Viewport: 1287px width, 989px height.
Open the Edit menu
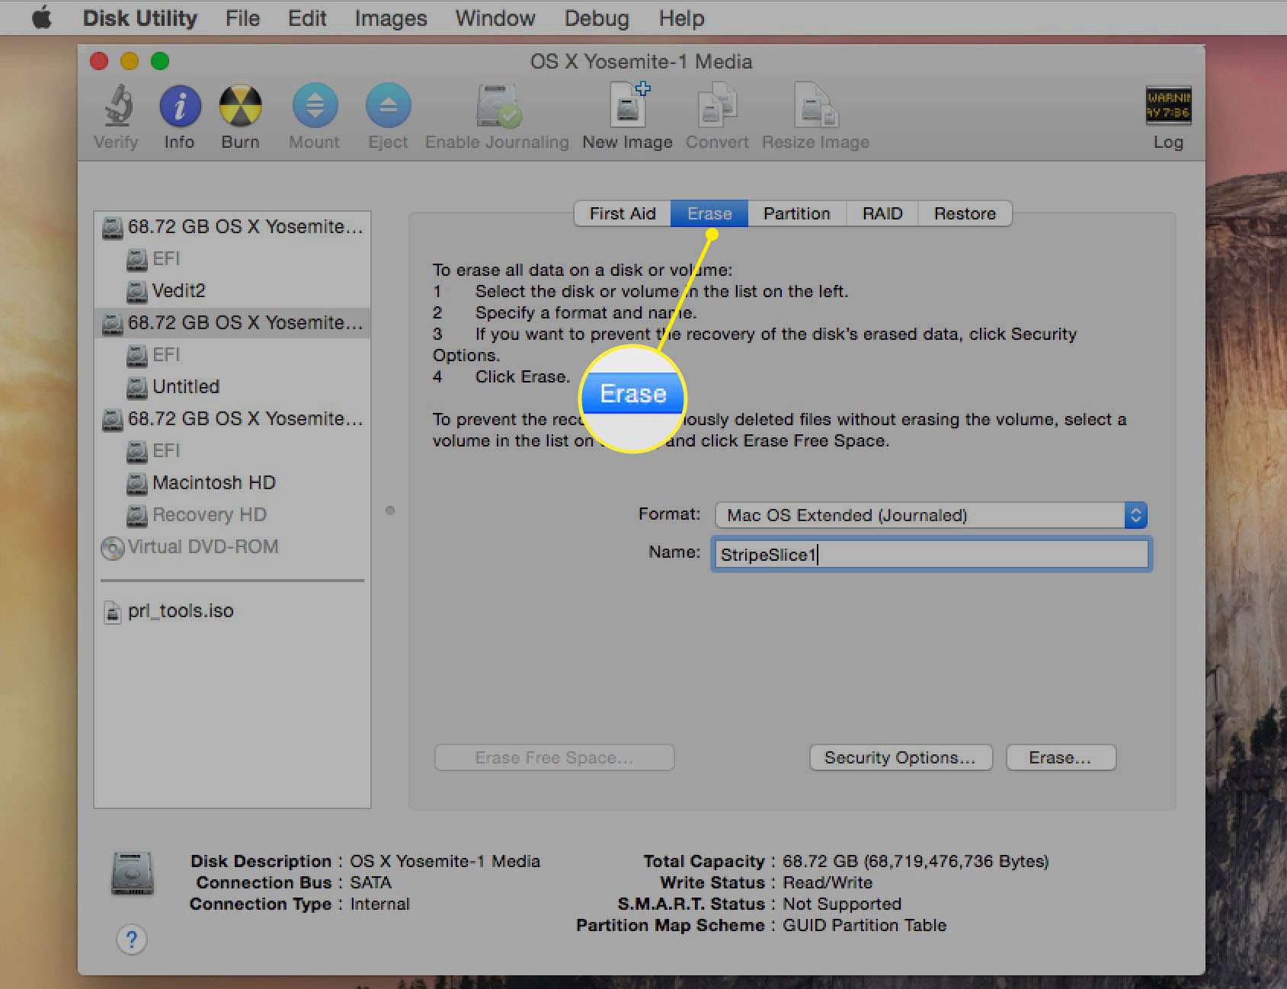(x=307, y=18)
